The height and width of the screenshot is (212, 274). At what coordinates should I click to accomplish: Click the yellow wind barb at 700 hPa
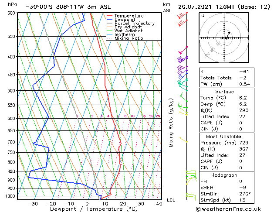[x=183, y=140]
